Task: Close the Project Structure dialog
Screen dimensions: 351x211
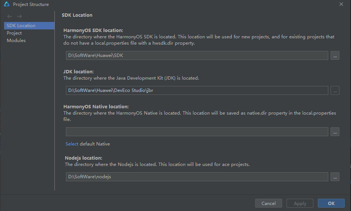Action: pos(341,4)
